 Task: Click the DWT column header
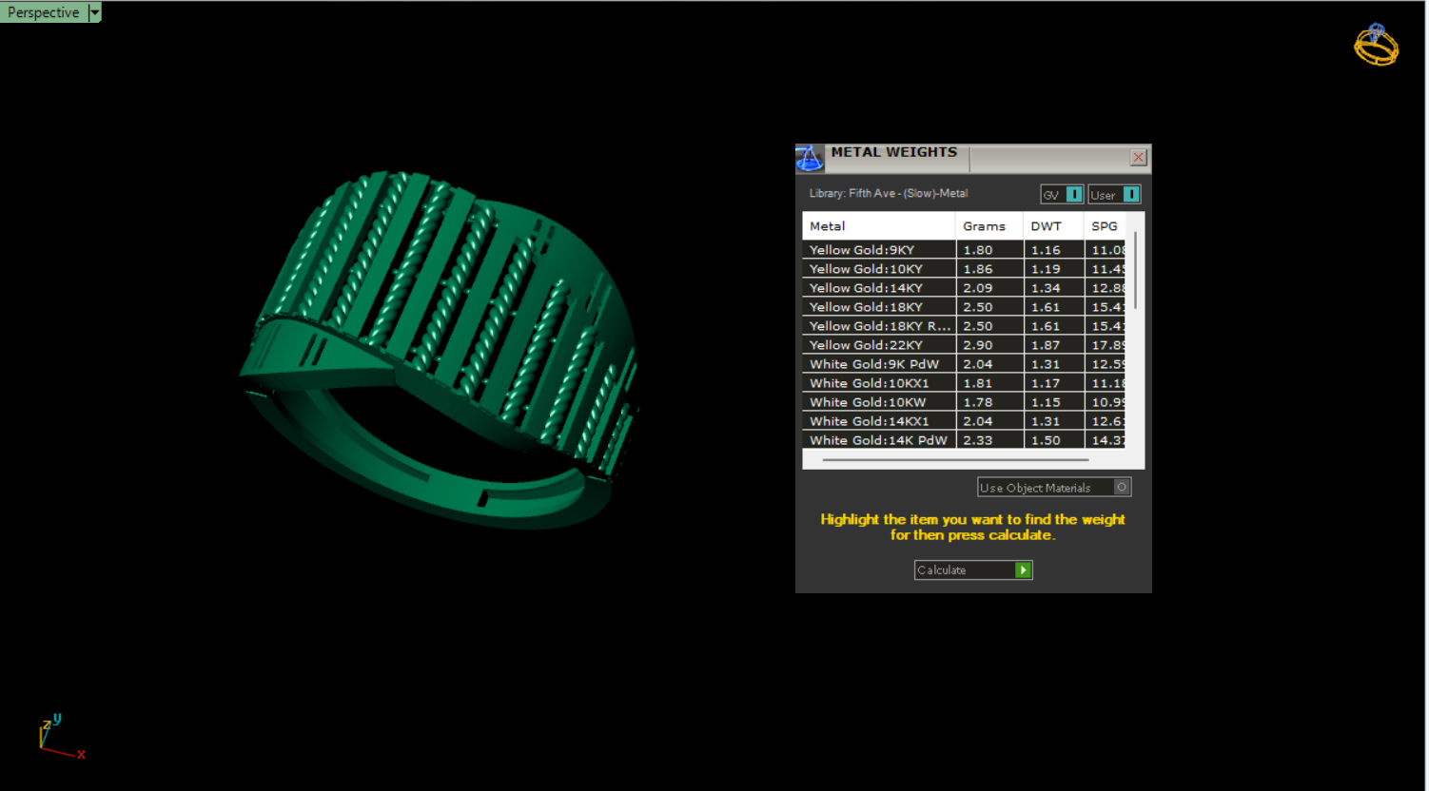pyautogui.click(x=1051, y=226)
